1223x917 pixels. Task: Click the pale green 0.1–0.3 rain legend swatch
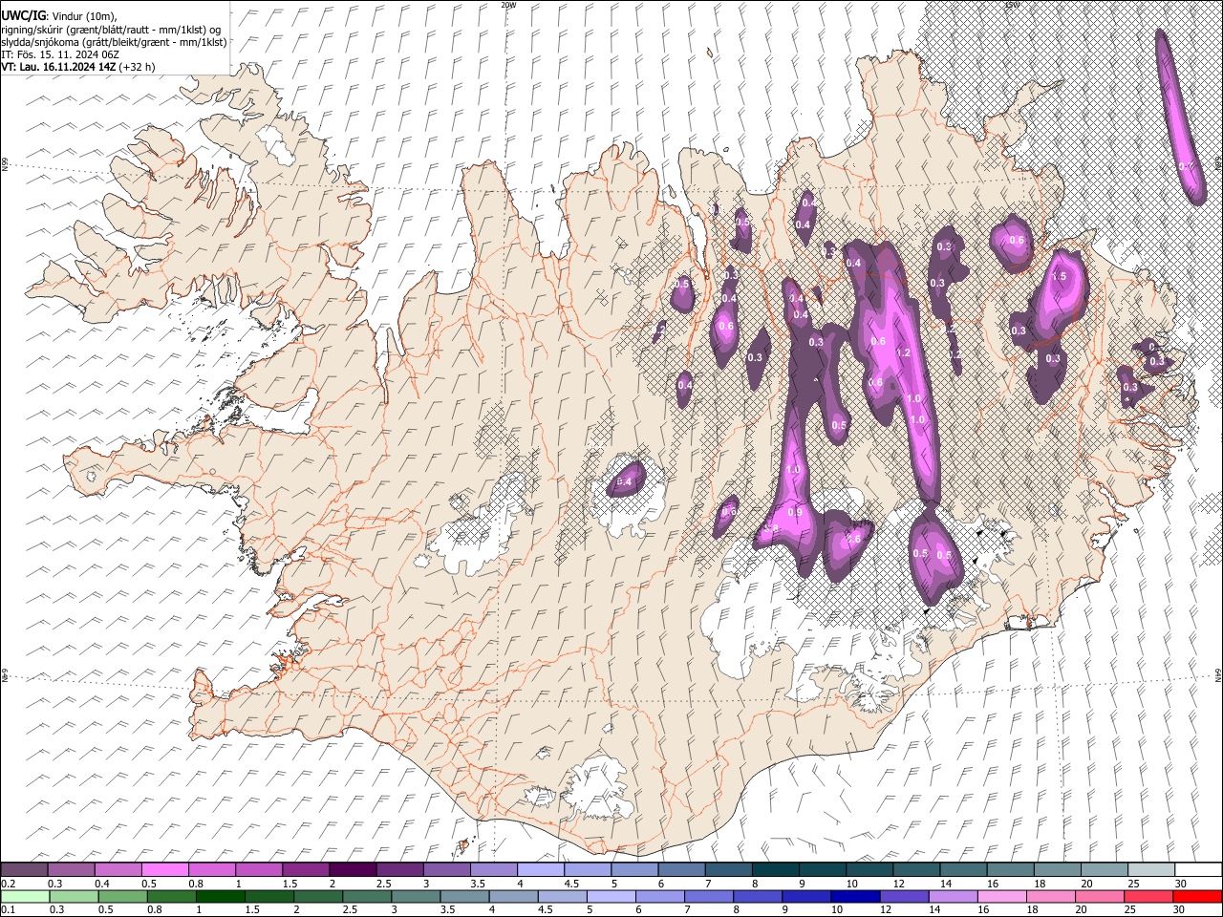(25, 896)
